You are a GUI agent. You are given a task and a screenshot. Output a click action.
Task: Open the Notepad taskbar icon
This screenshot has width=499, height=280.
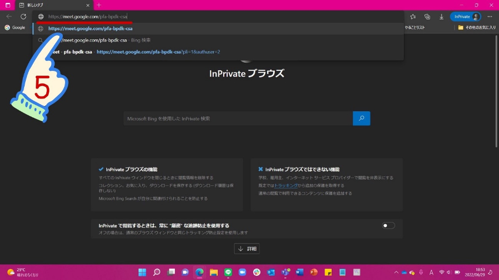click(x=342, y=272)
